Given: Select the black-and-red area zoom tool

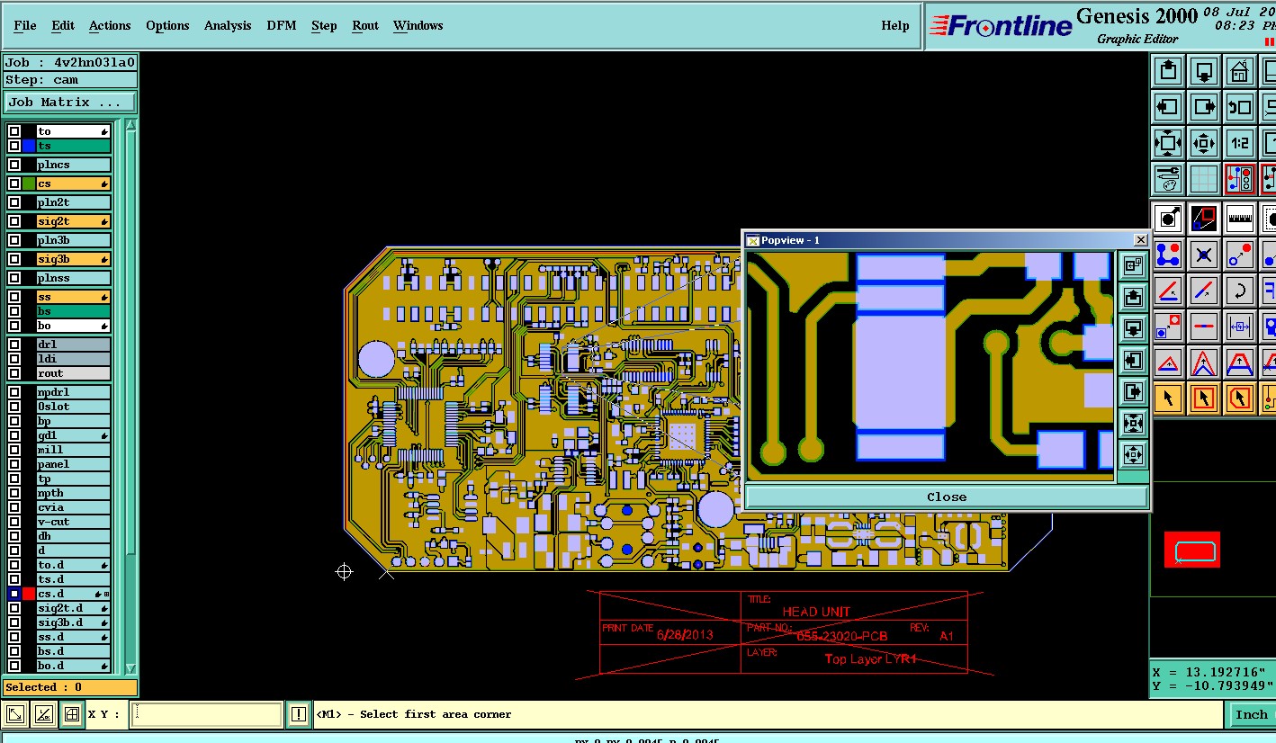Looking at the screenshot, I should pyautogui.click(x=1204, y=218).
